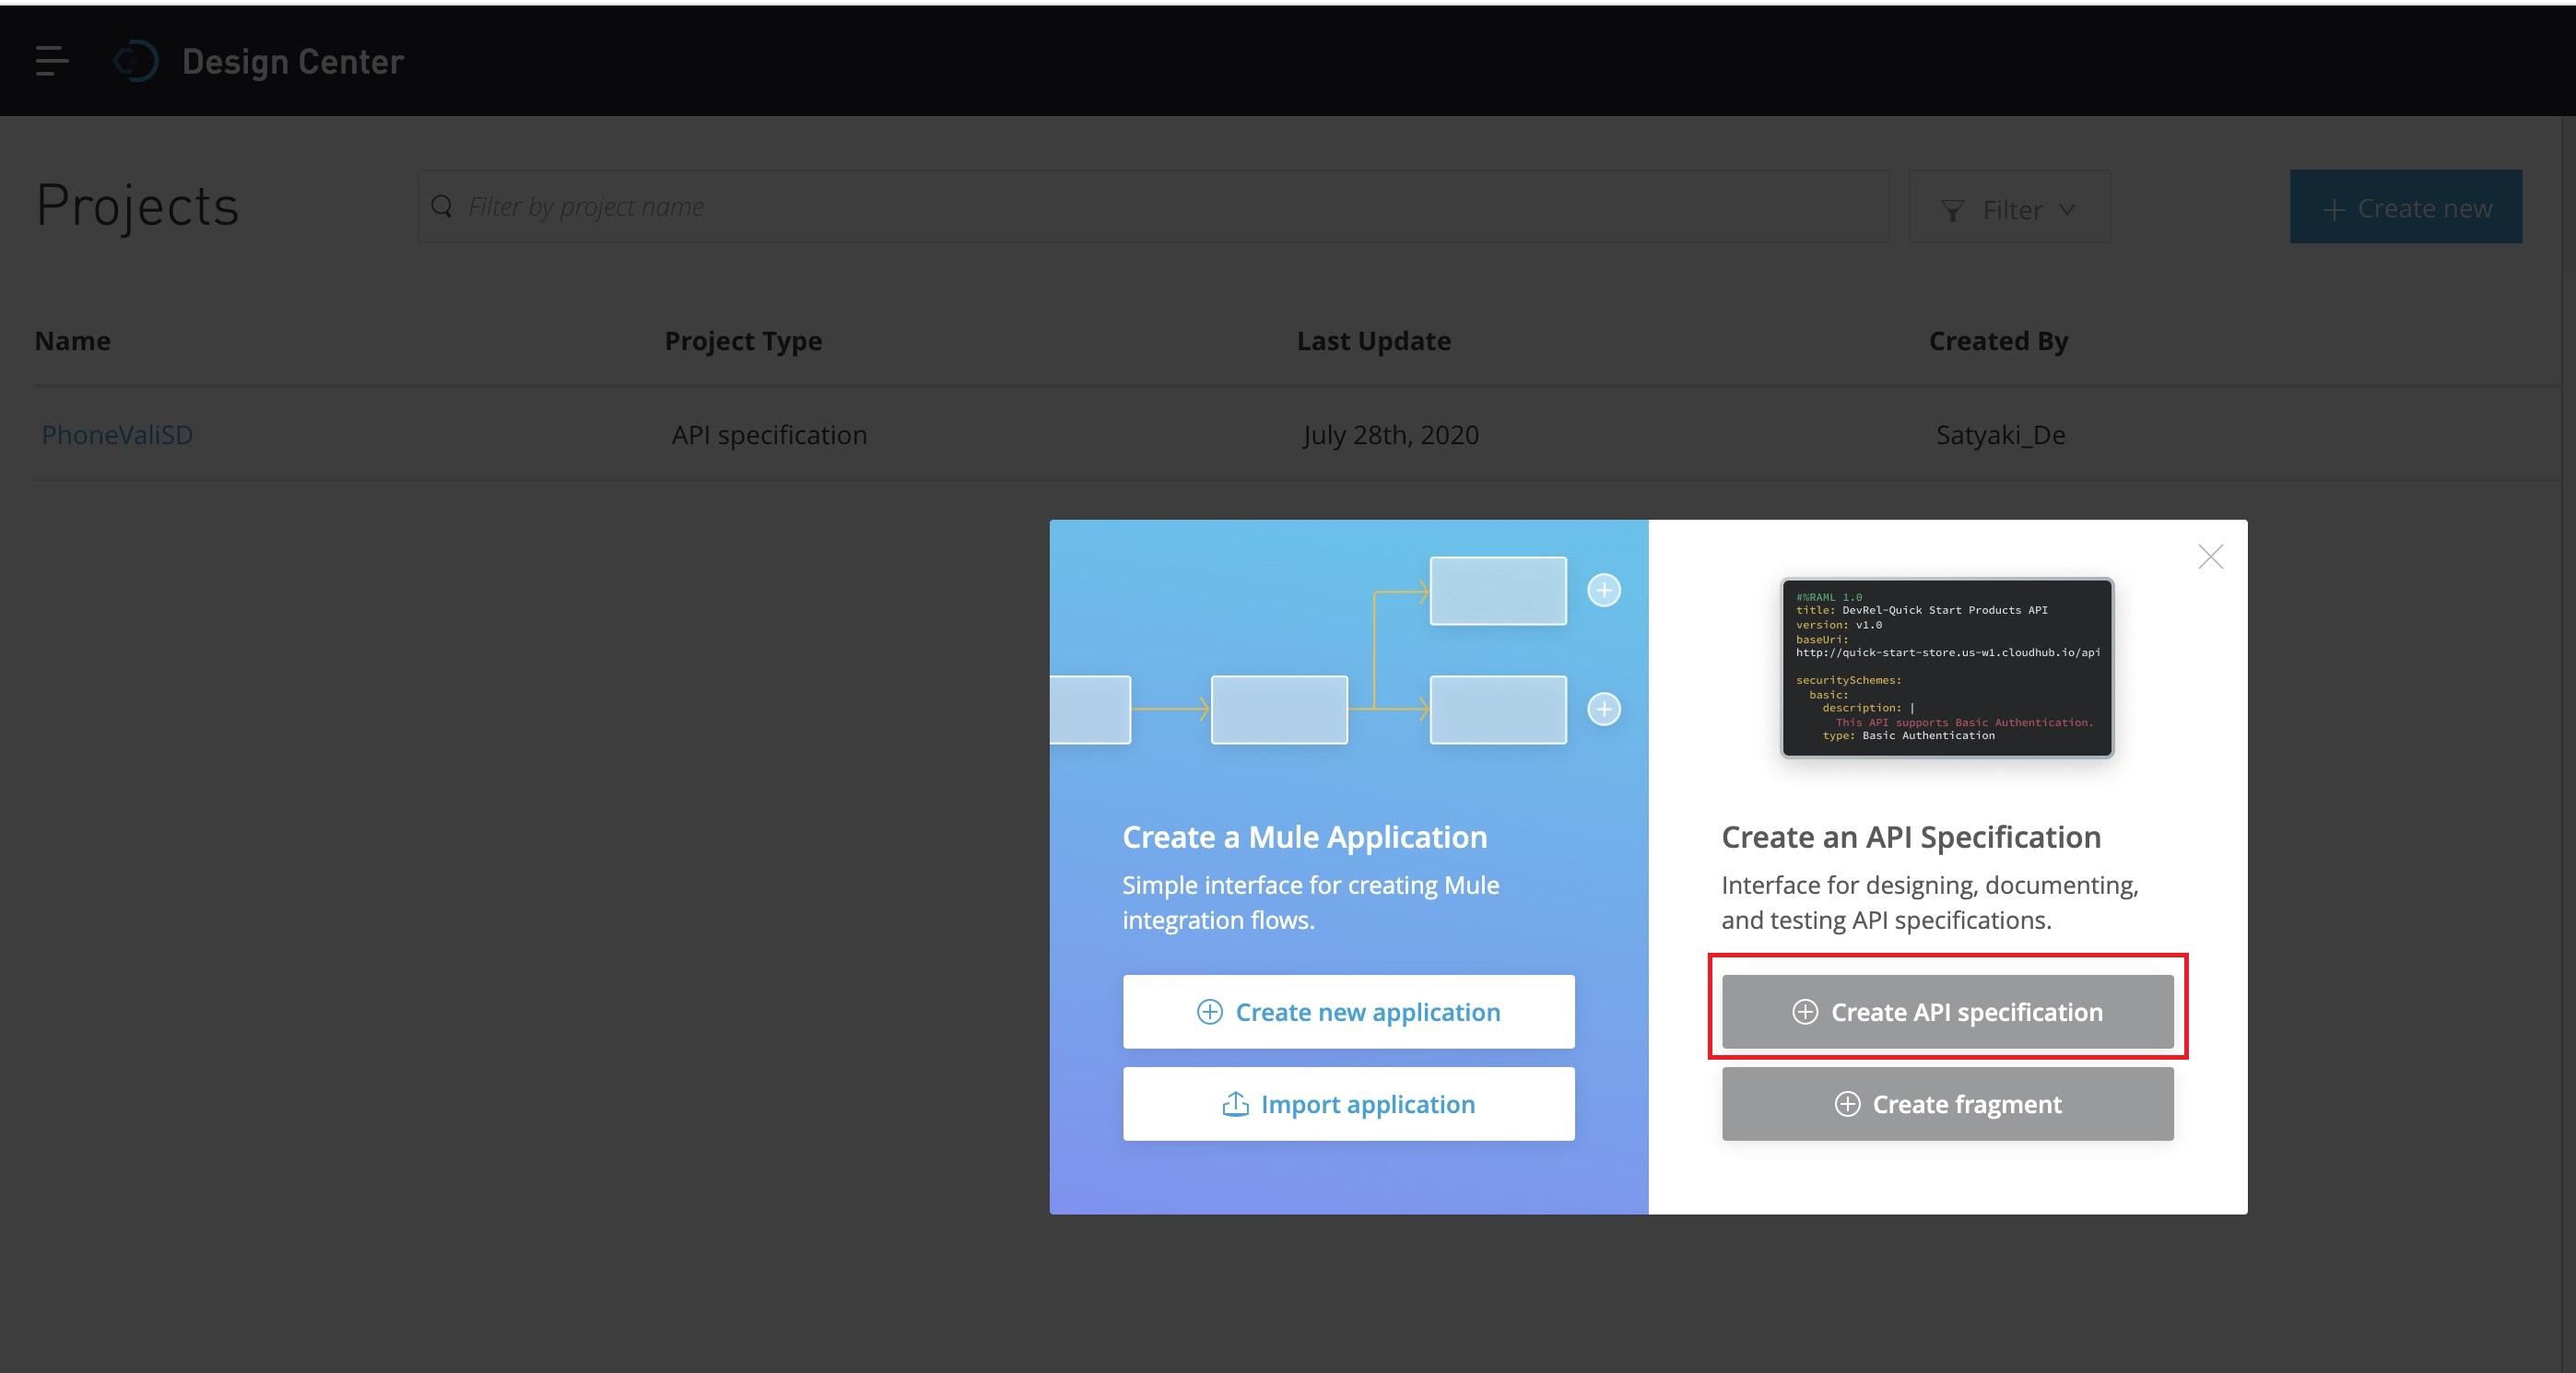Screen dimensions: 2576x1373
Task: Sort by Last Update column header
Action: (x=1373, y=341)
